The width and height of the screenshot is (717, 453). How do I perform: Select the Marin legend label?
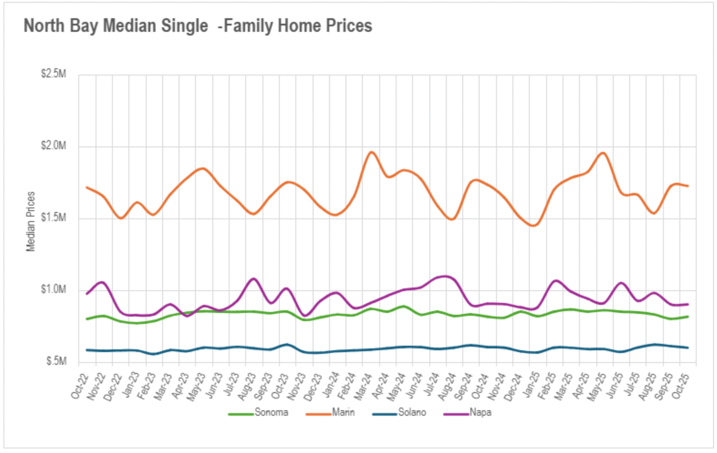coord(343,412)
